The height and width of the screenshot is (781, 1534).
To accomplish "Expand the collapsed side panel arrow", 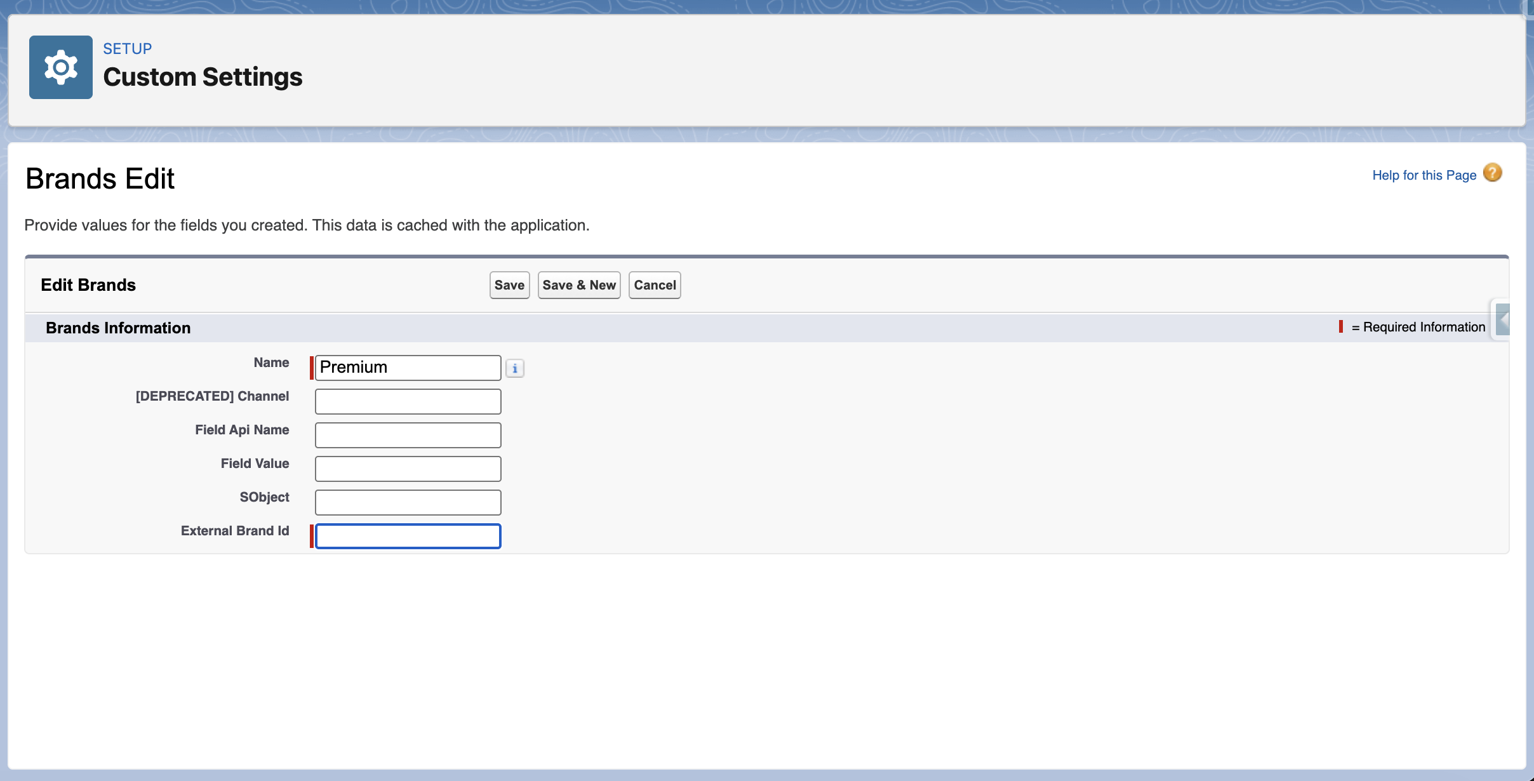I will (x=1502, y=319).
